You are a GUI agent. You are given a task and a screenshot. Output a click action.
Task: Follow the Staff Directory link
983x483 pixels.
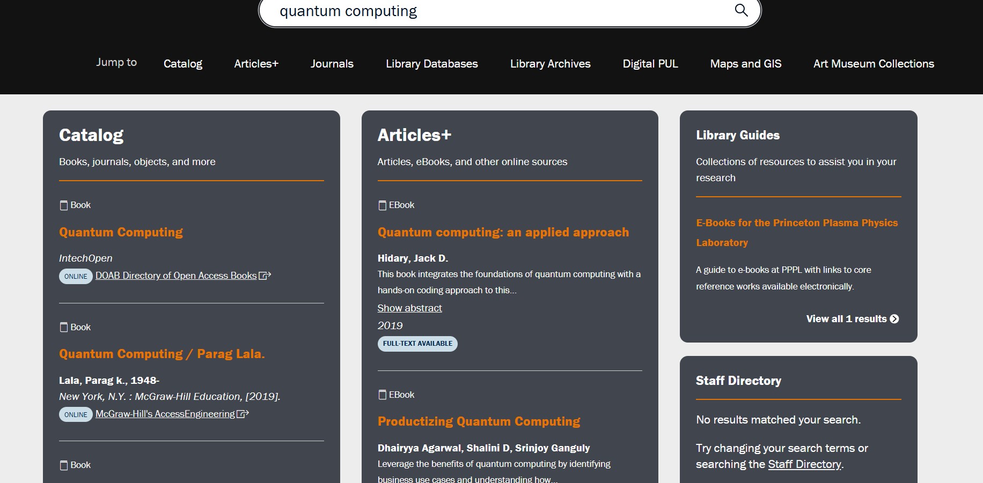coord(804,464)
